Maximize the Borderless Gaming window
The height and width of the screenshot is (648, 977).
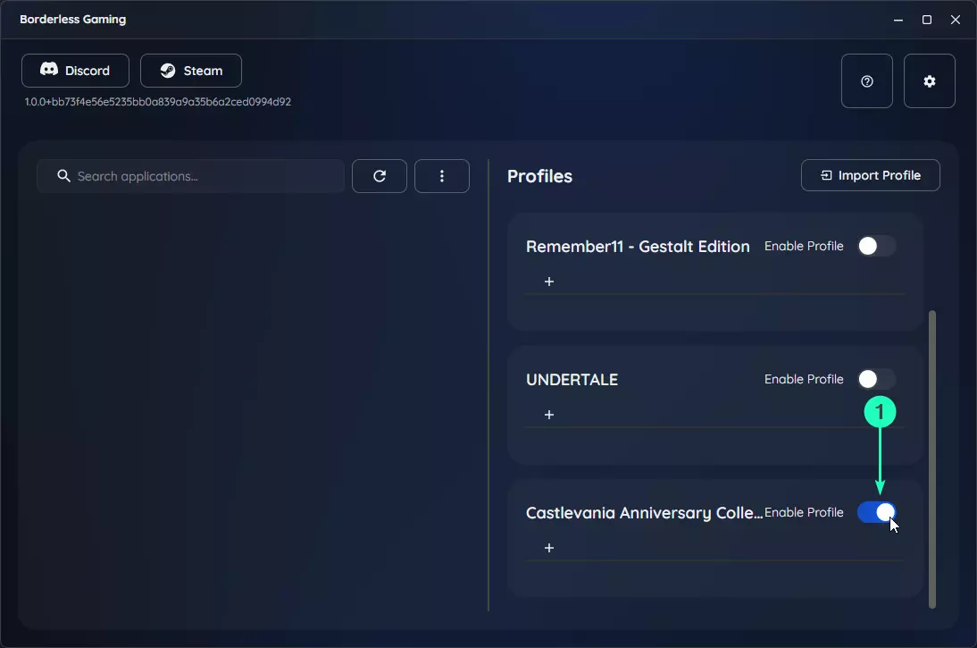pos(926,20)
